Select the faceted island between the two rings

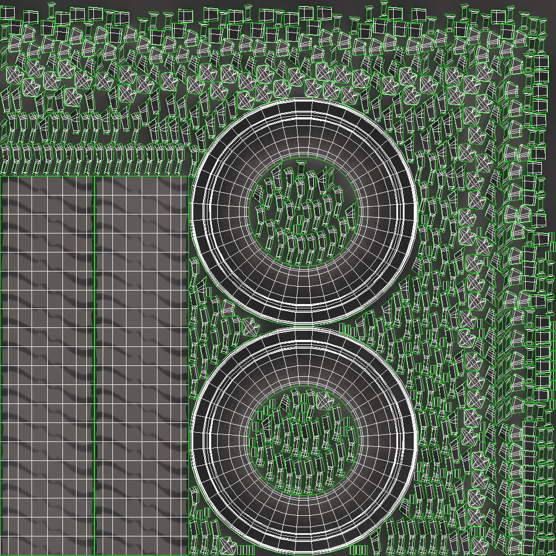tap(250, 327)
